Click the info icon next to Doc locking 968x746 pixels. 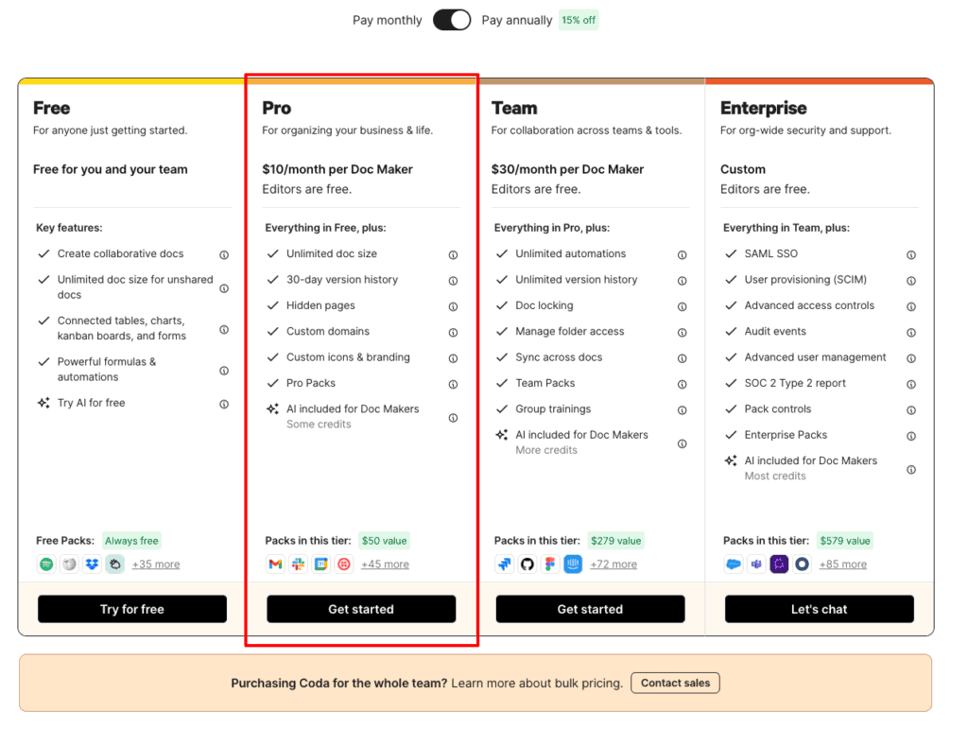pyautogui.click(x=682, y=306)
